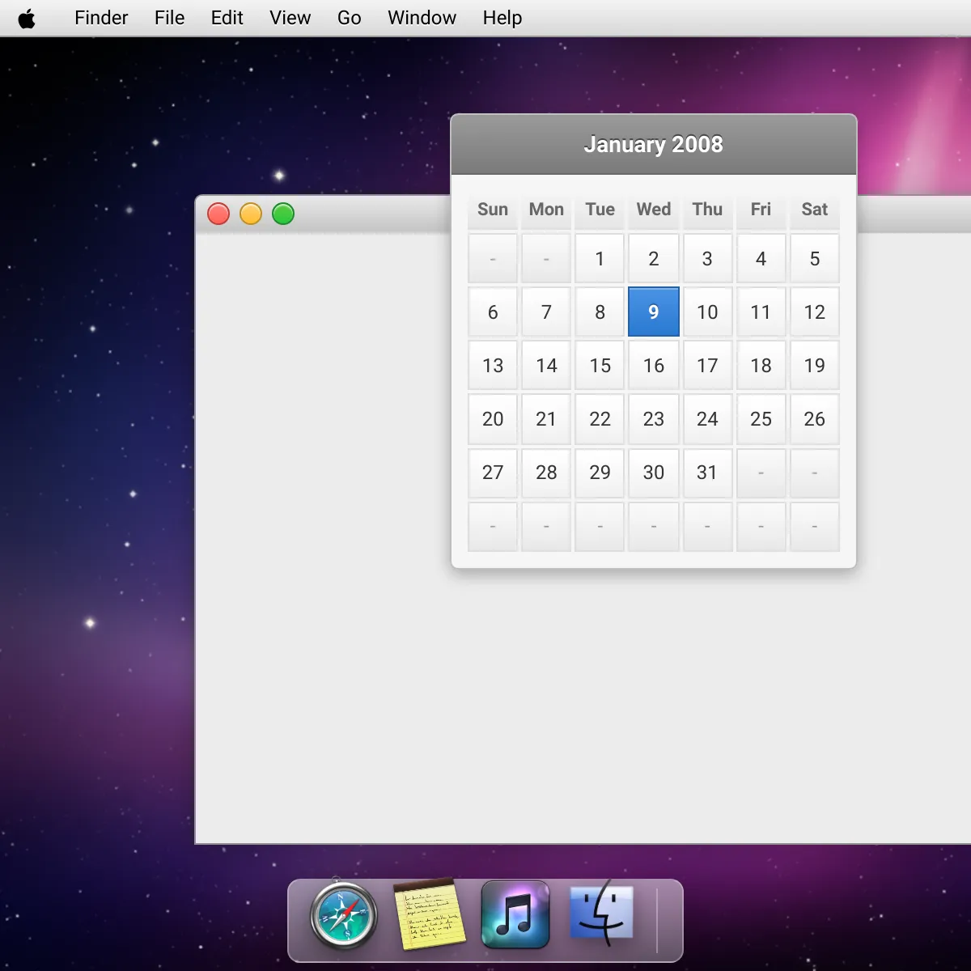This screenshot has height=971, width=971.
Task: Open the View menu
Action: click(x=290, y=18)
